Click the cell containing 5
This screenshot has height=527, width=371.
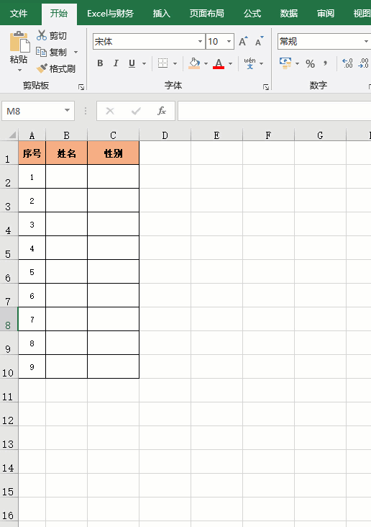click(32, 271)
